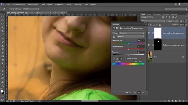Add layer style with fx button
Screen dimensions: 188x105
(165, 101)
